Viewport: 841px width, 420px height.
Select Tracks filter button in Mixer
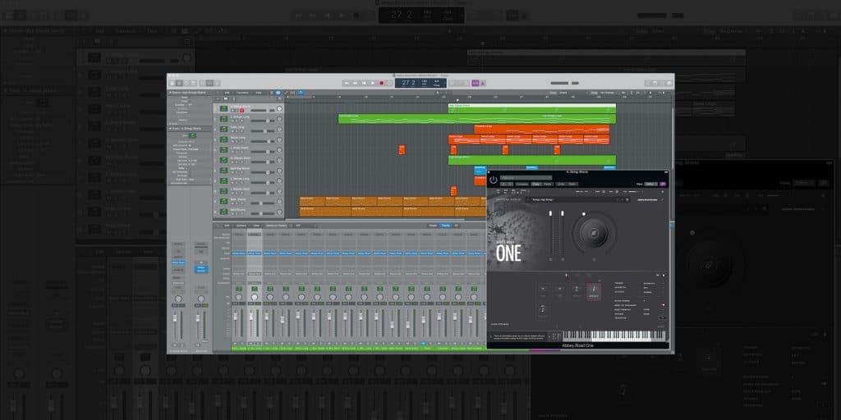[x=446, y=226]
